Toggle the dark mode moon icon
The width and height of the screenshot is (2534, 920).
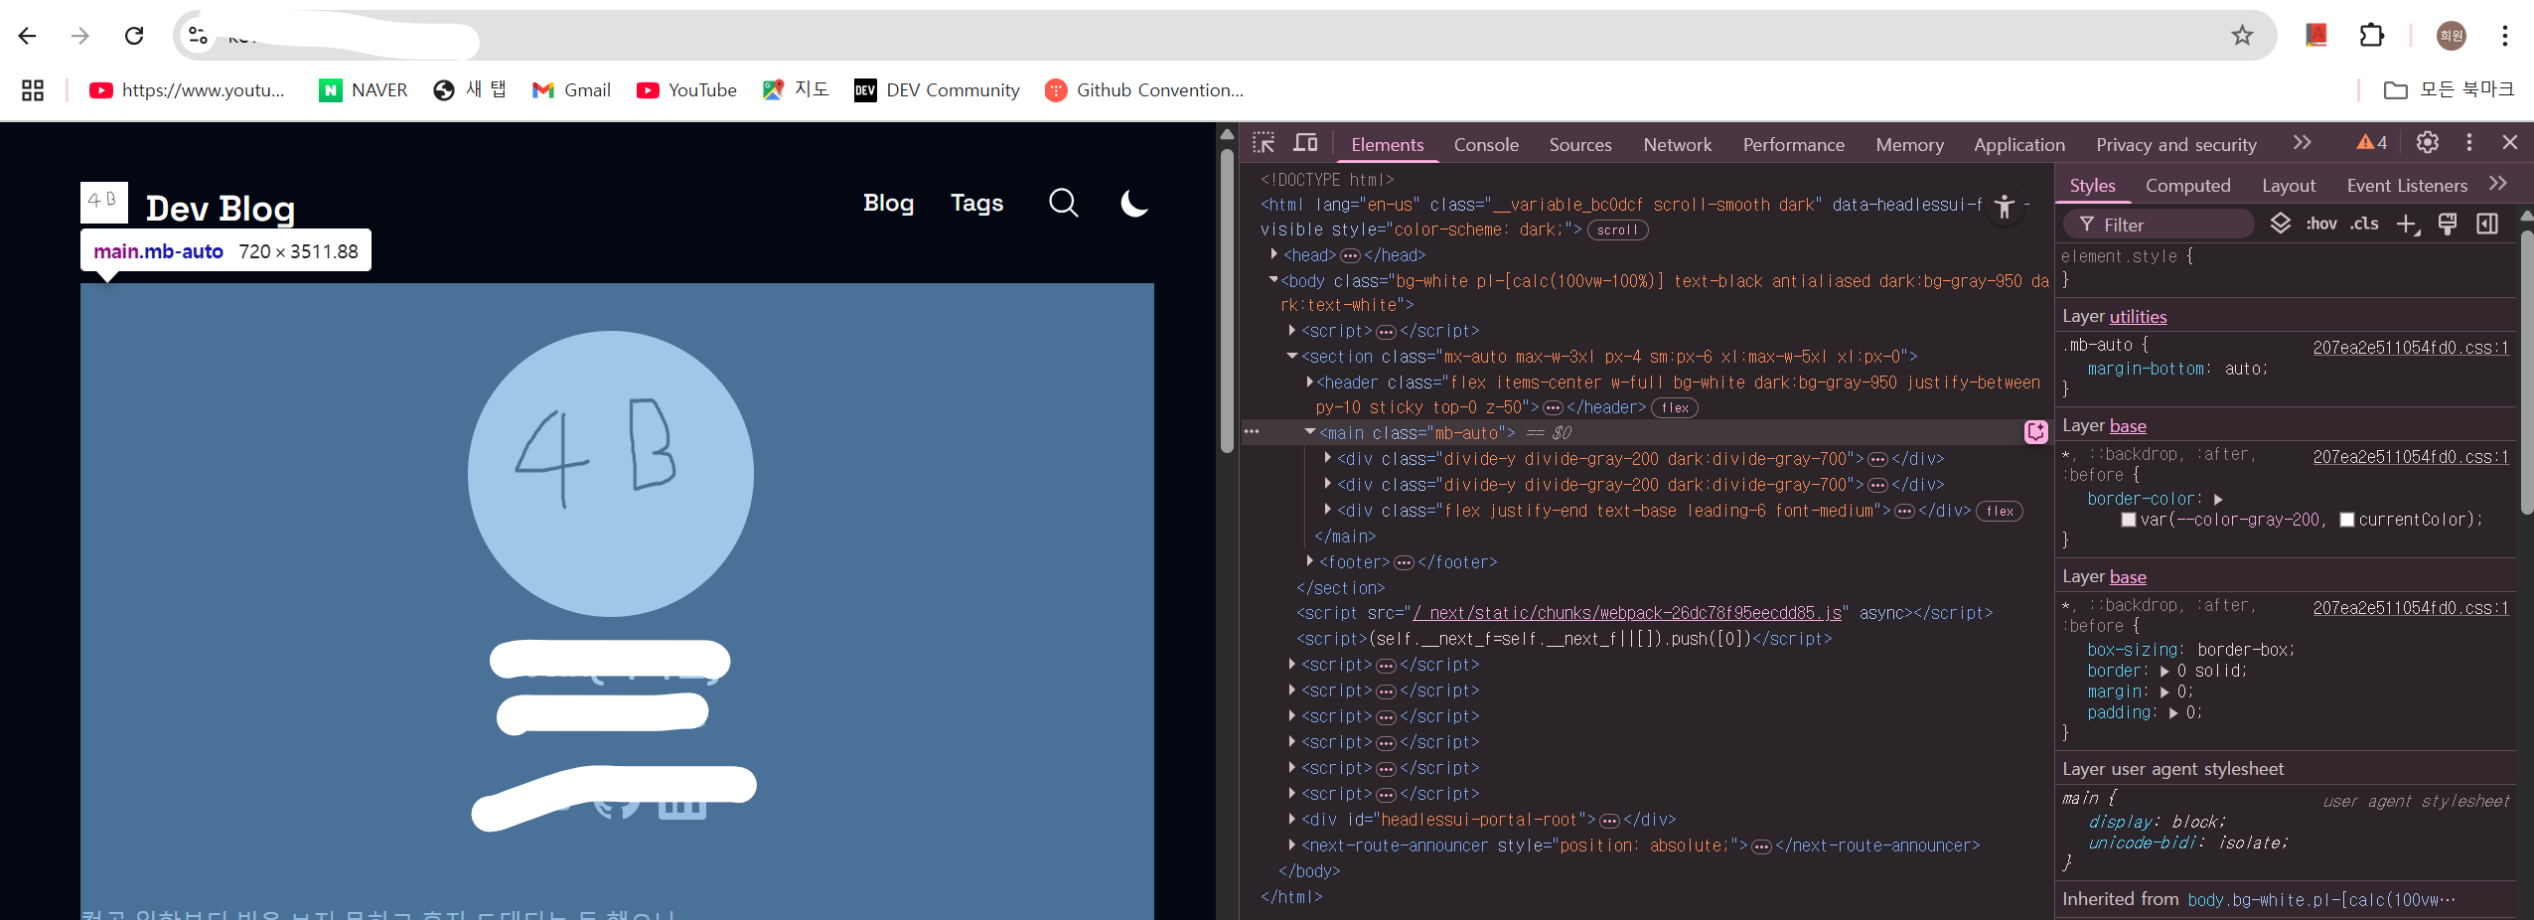tap(1133, 203)
